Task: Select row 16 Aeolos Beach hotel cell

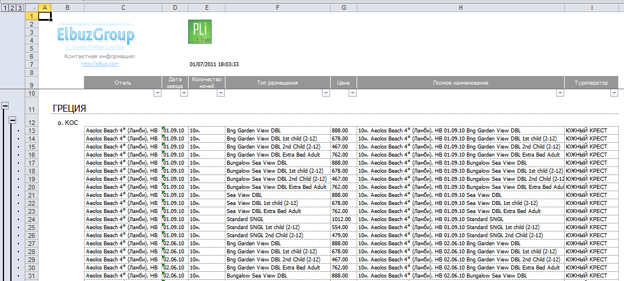Action: [x=123, y=155]
